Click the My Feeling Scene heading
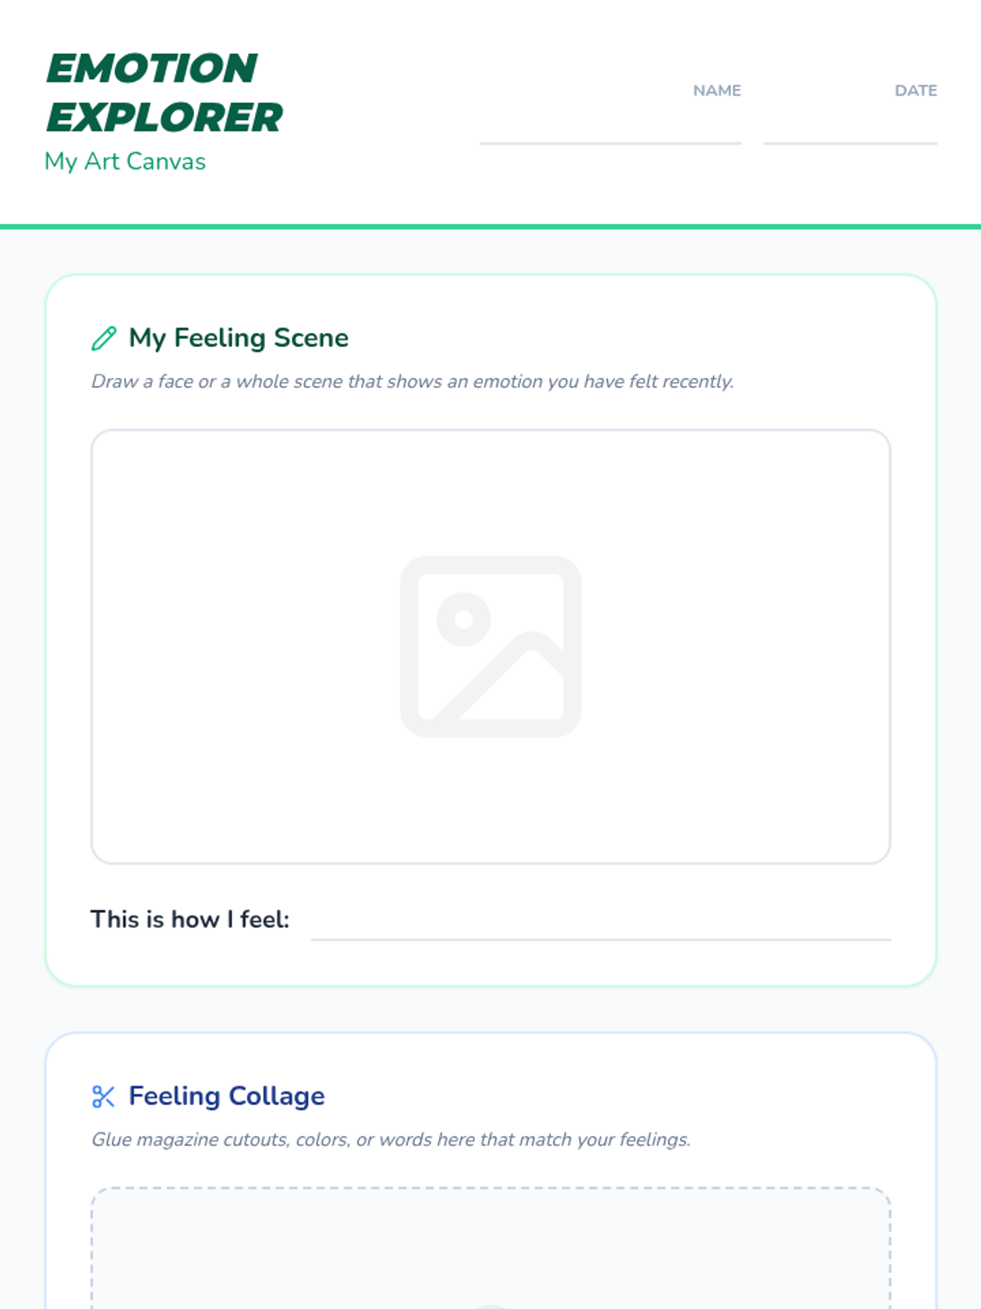 (x=239, y=338)
